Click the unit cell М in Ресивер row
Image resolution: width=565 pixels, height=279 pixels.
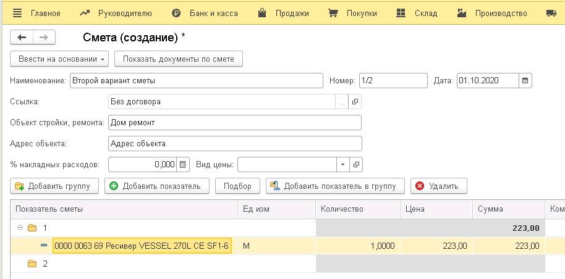277,246
